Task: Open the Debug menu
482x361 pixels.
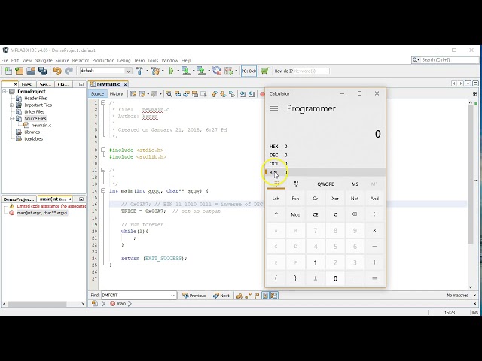Action: tap(124, 60)
